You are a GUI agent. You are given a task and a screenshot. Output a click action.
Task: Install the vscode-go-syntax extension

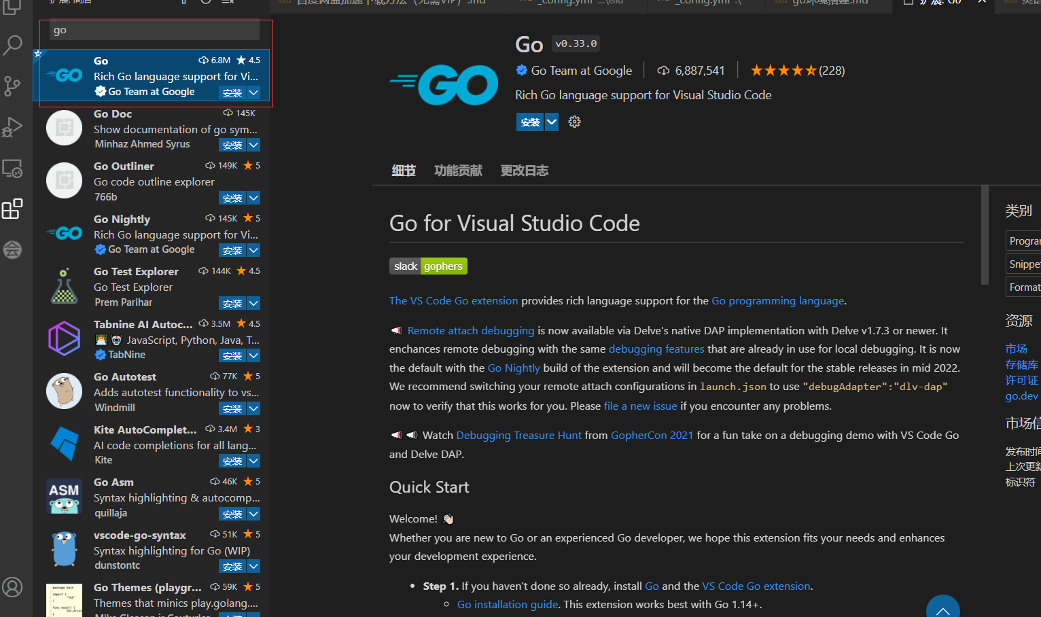pos(232,566)
